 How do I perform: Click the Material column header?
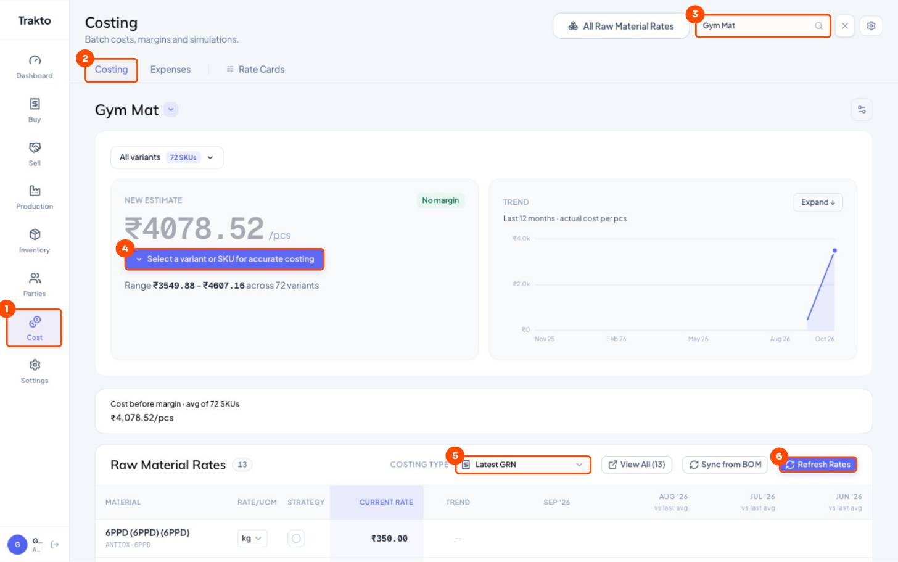123,502
